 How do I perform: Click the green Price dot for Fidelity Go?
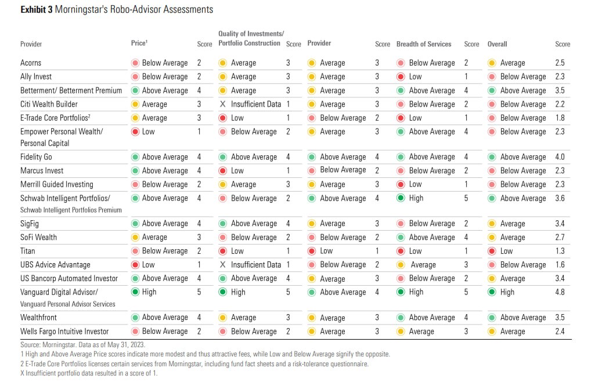coord(135,156)
